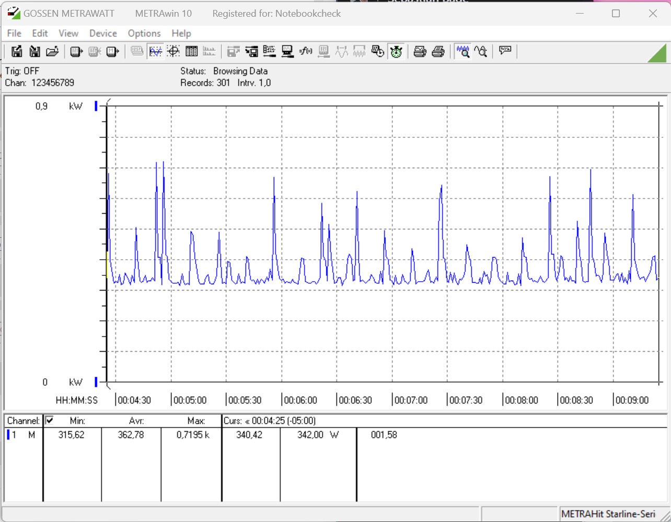The width and height of the screenshot is (671, 522).
Task: Expand the View menu
Action: 68,33
